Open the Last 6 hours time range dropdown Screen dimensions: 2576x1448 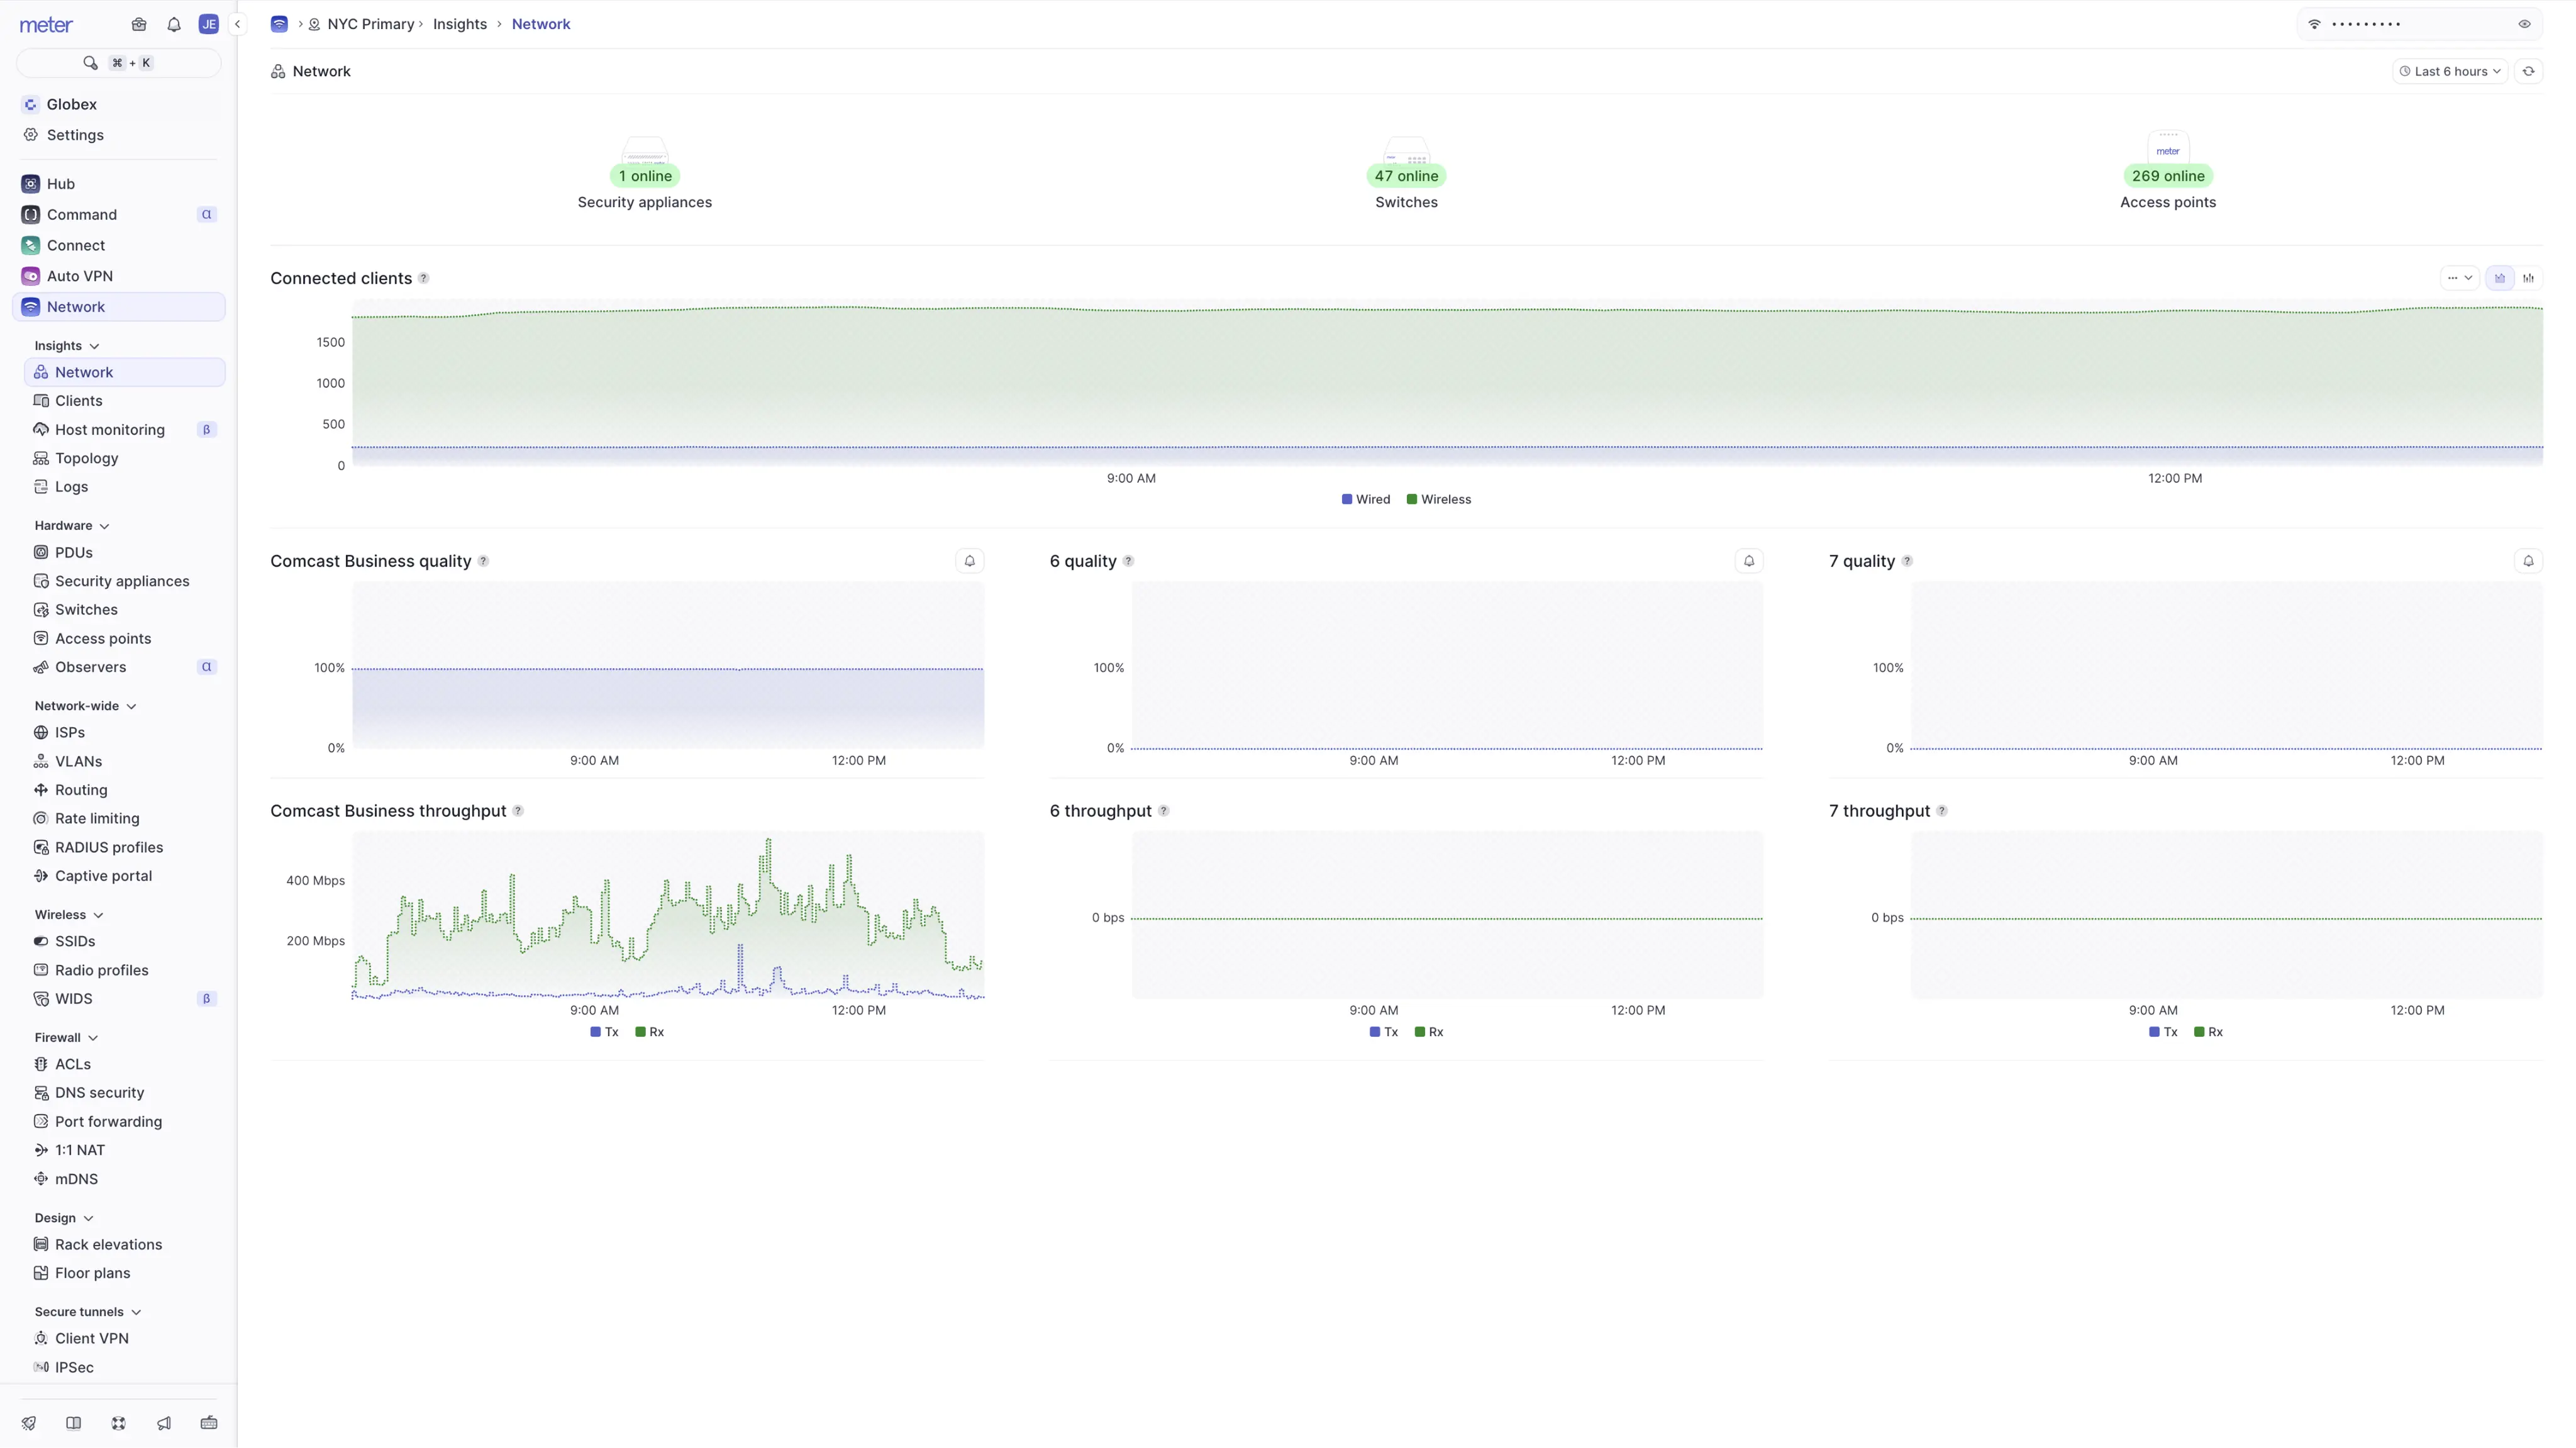click(x=2450, y=71)
